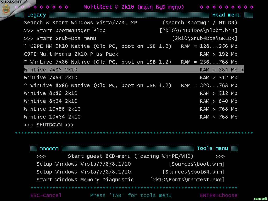Choose Start bootmanager Plop entry
This screenshot has height=201, width=268.
pyautogui.click(x=131, y=30)
